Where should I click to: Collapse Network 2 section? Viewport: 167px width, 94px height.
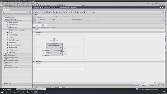tap(33, 62)
